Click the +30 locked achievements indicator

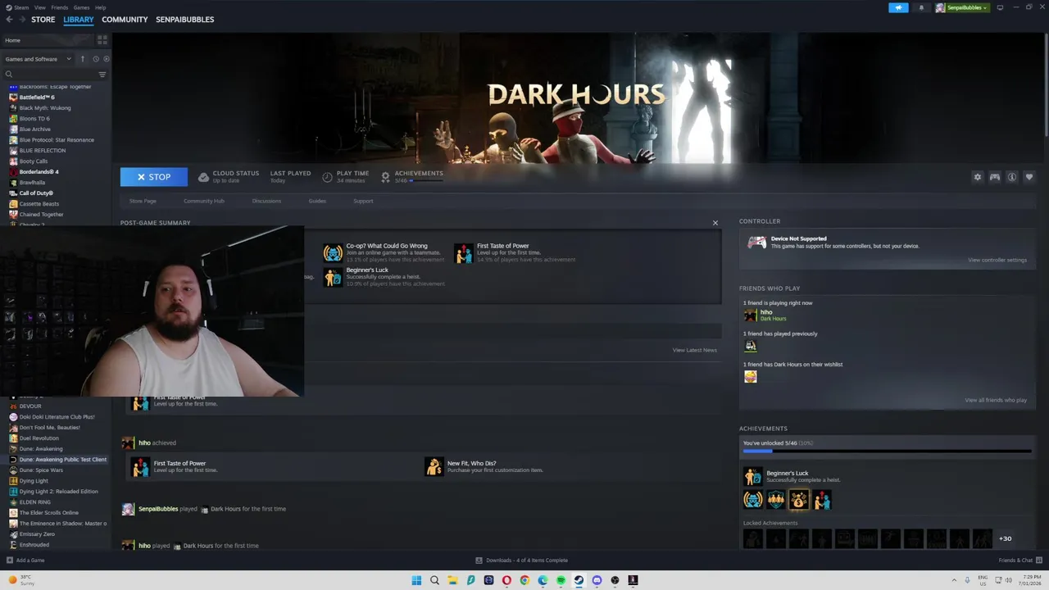coord(1005,538)
